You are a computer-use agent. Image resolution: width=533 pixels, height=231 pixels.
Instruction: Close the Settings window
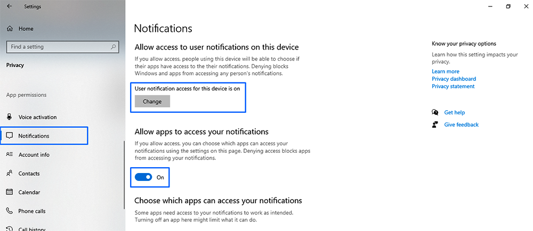[526, 6]
